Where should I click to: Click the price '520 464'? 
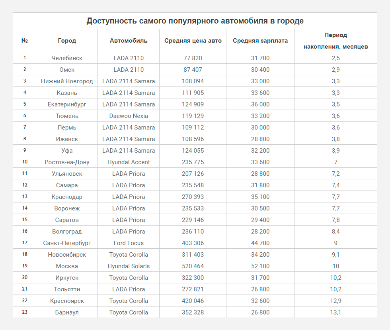tap(193, 266)
